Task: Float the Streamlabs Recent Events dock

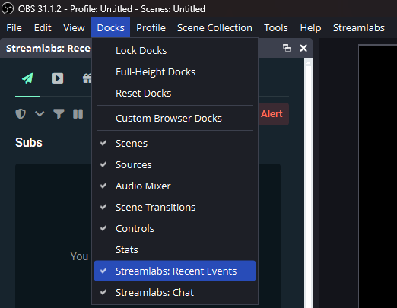Action: [287, 48]
